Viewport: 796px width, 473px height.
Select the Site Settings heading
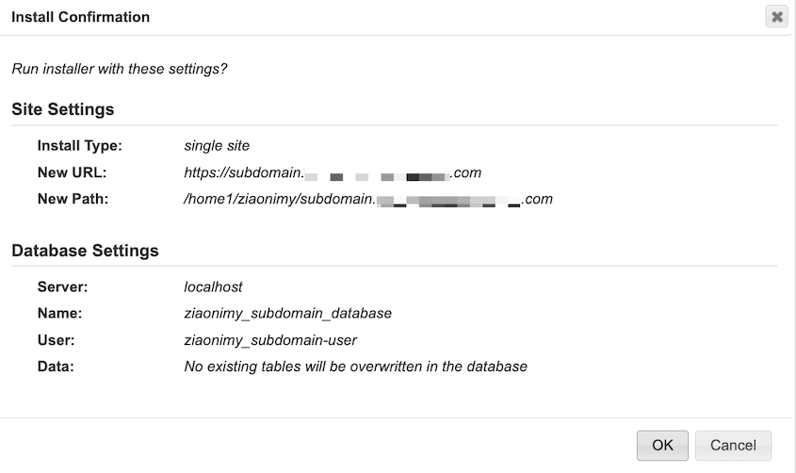(x=63, y=109)
